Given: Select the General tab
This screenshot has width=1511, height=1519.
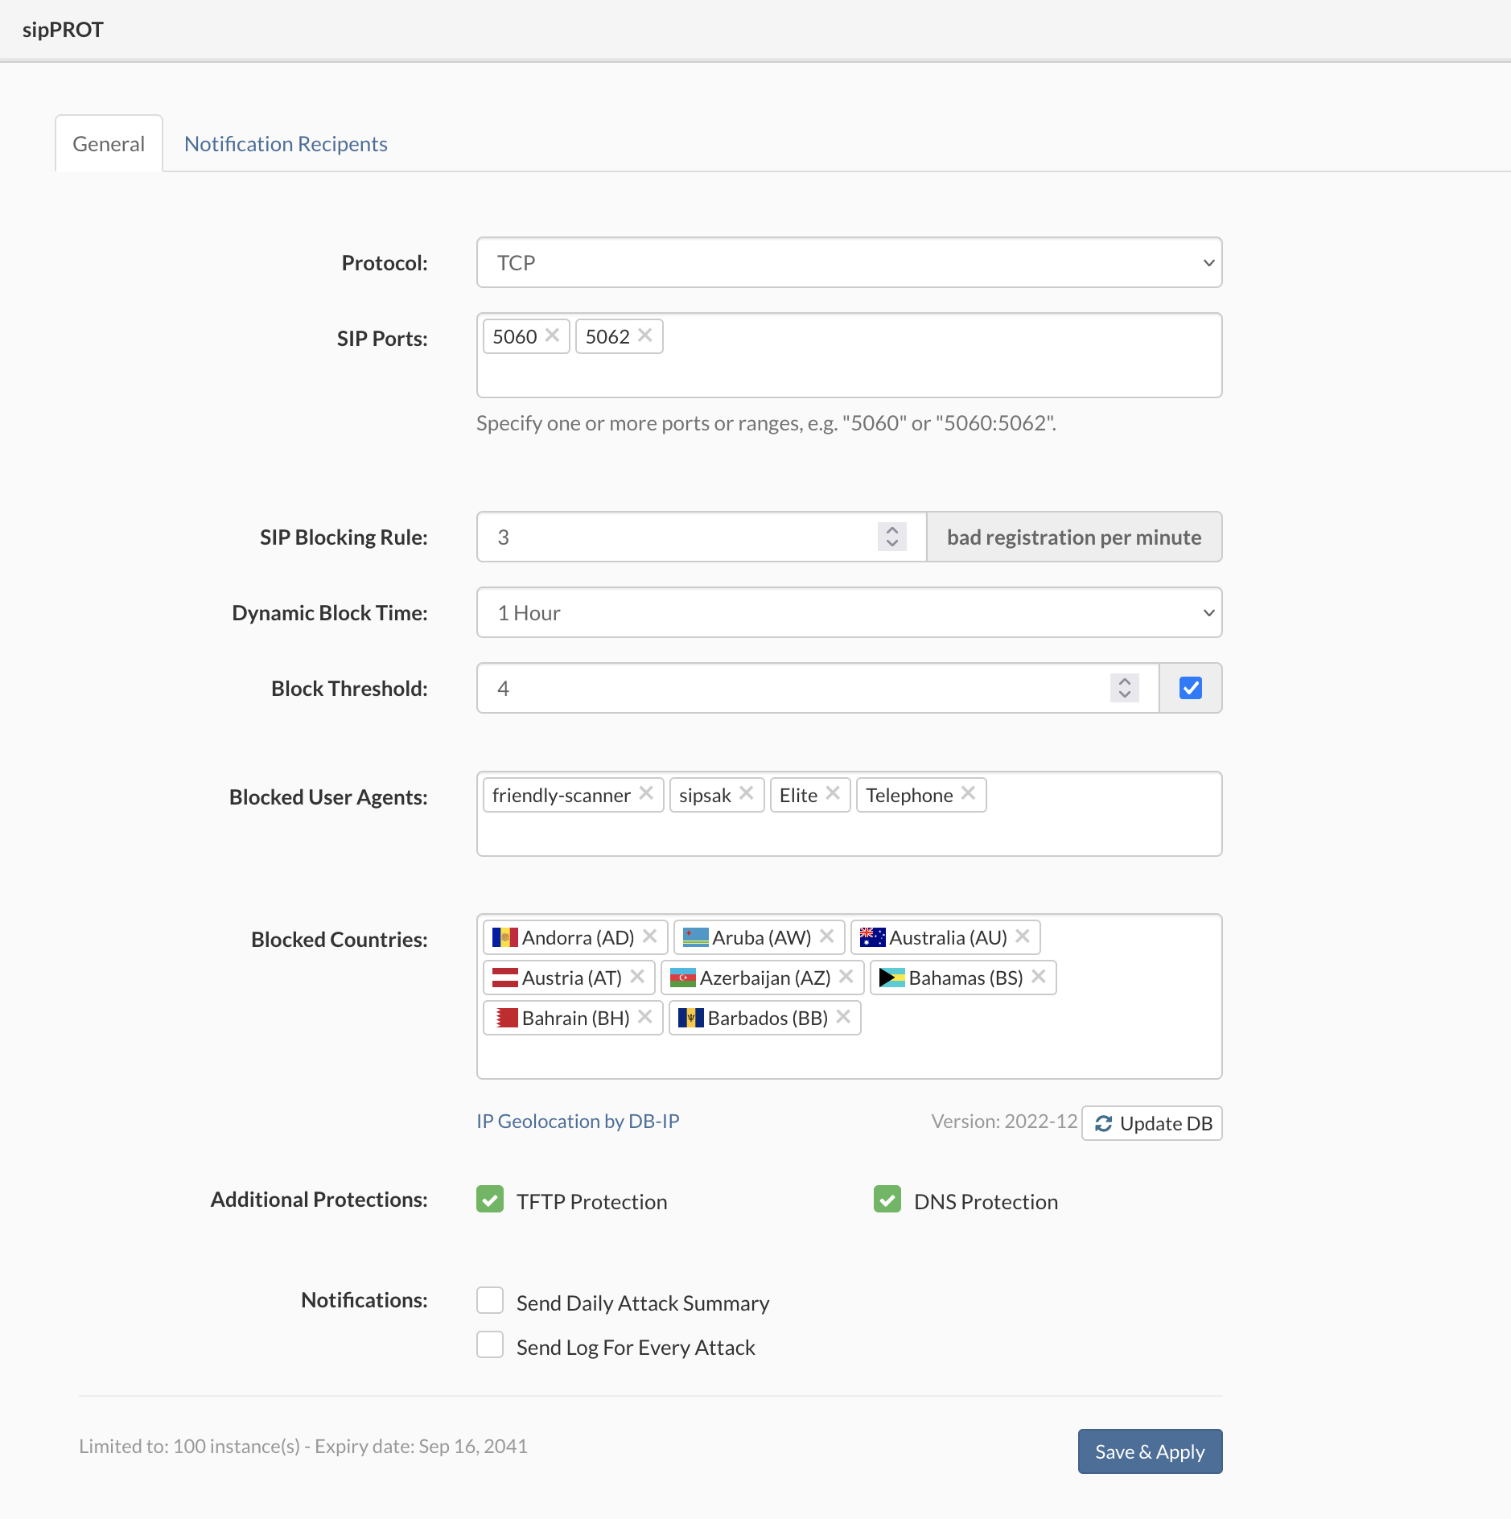Looking at the screenshot, I should 109,144.
